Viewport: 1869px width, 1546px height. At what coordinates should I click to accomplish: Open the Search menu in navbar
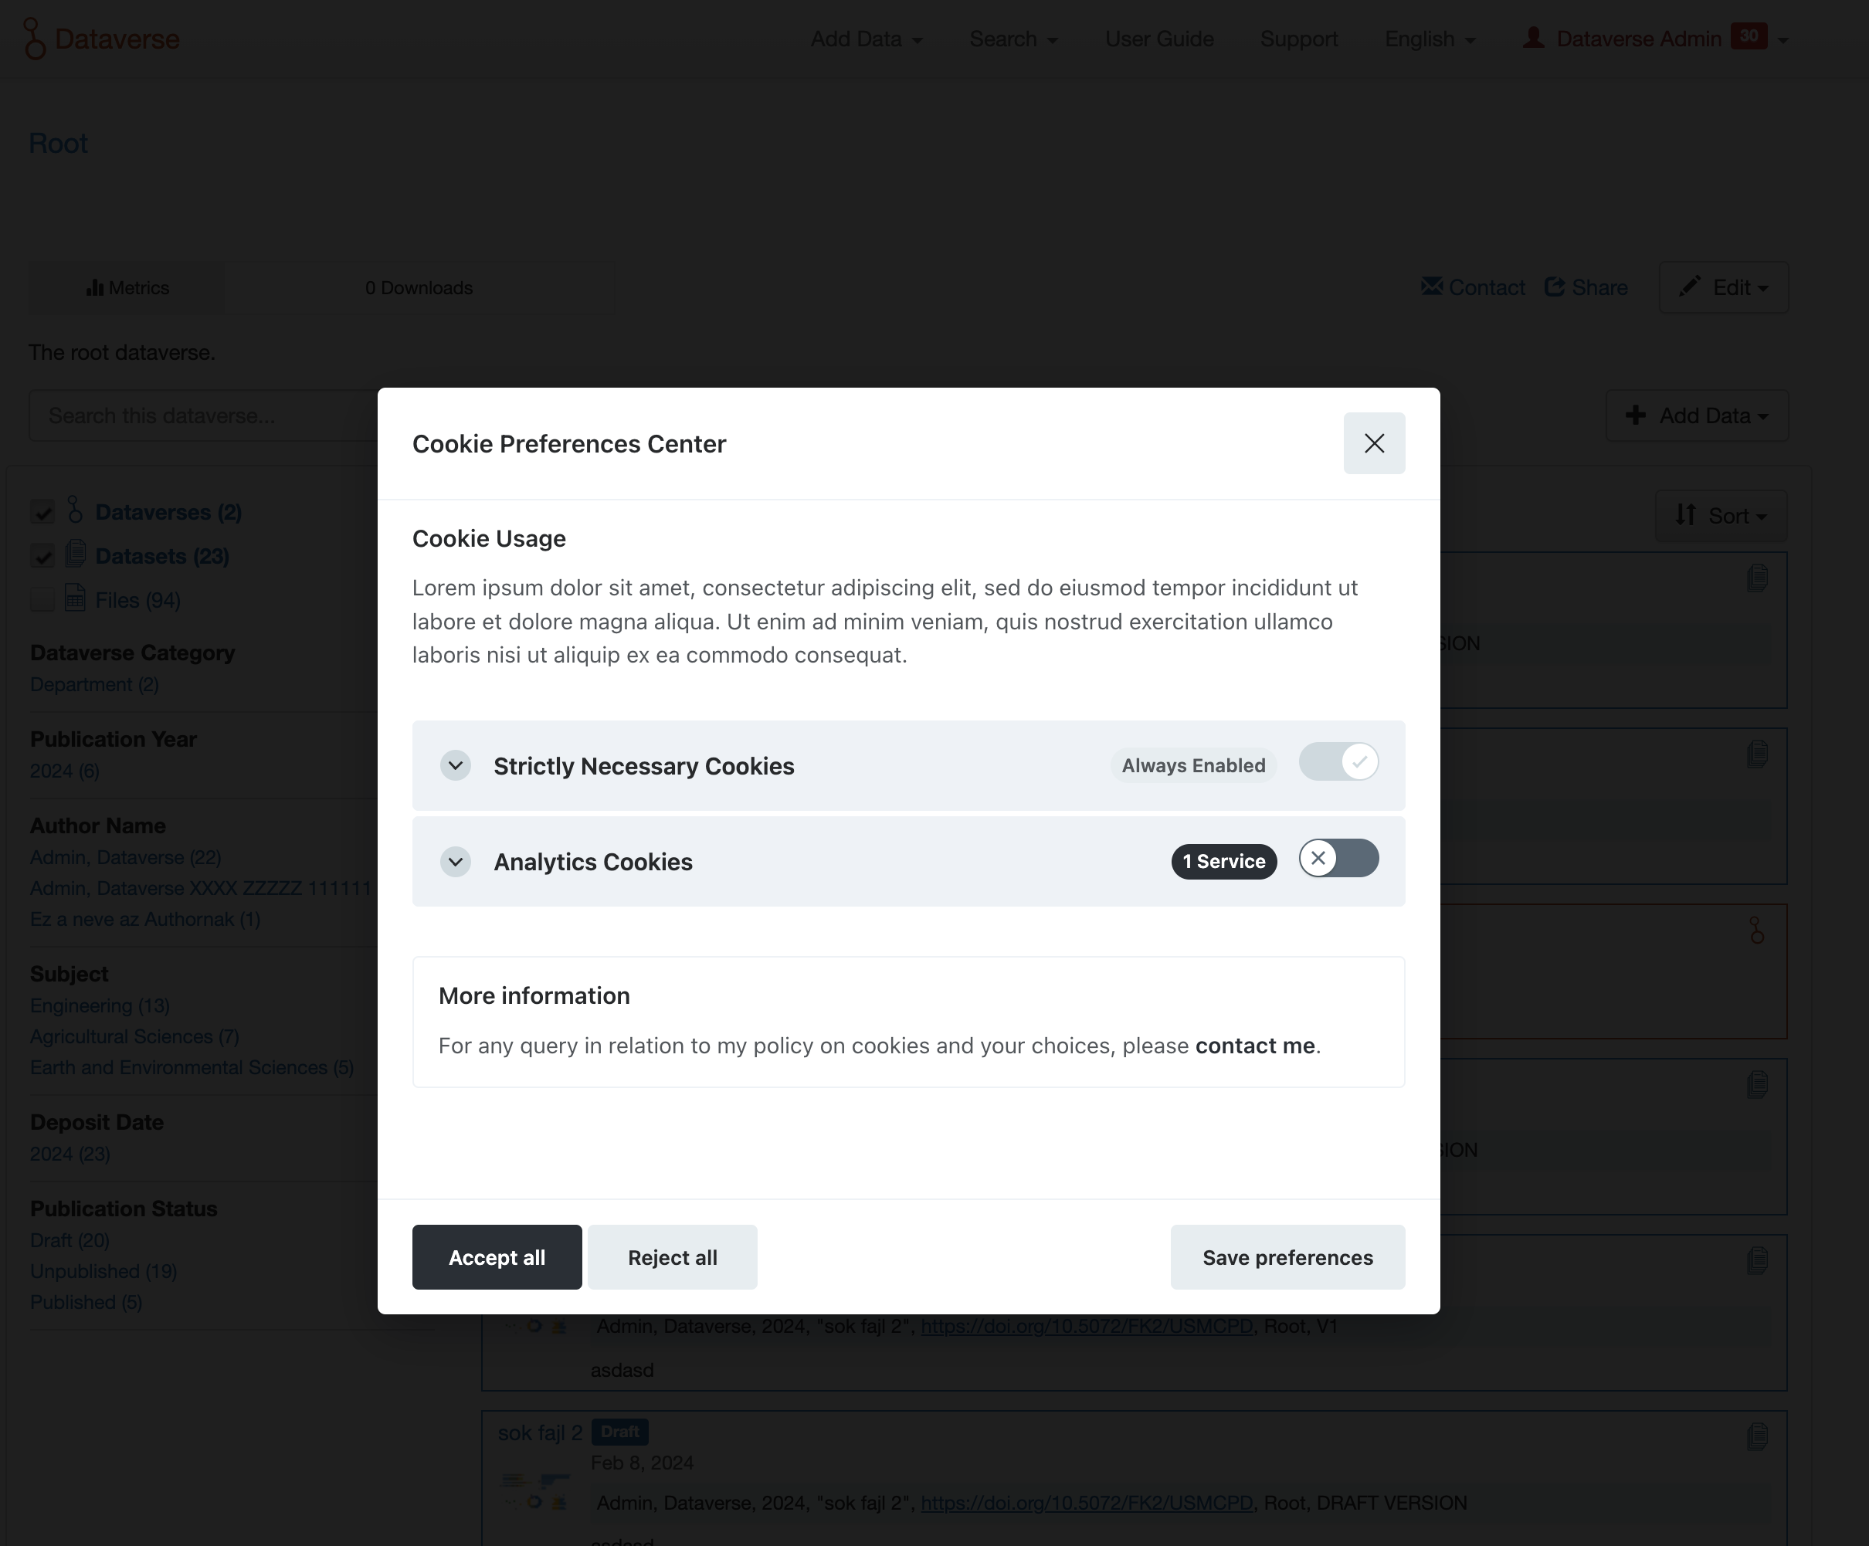(x=1013, y=39)
